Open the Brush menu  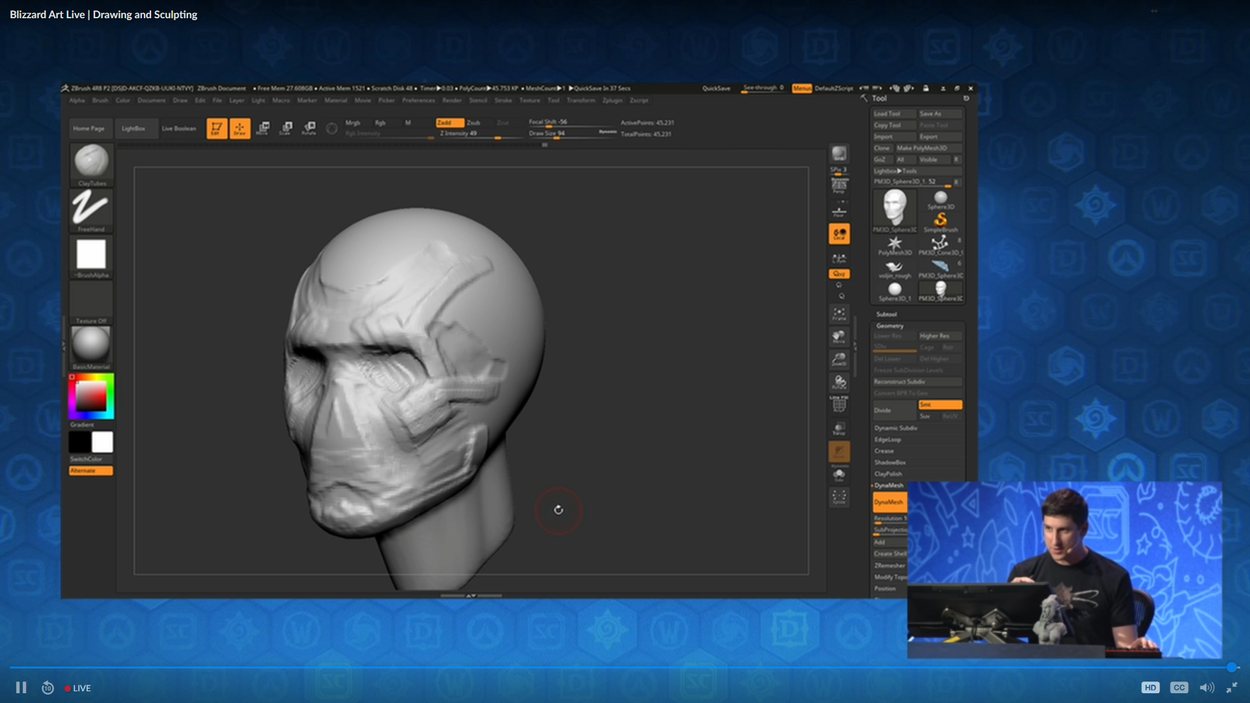pos(100,100)
